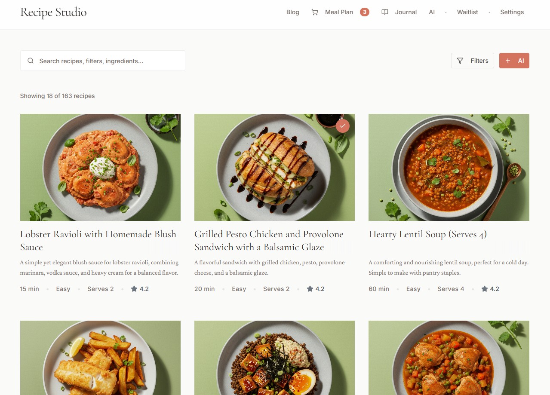The image size is (550, 395).
Task: Click the plus icon on the AI button
Action: 508,61
